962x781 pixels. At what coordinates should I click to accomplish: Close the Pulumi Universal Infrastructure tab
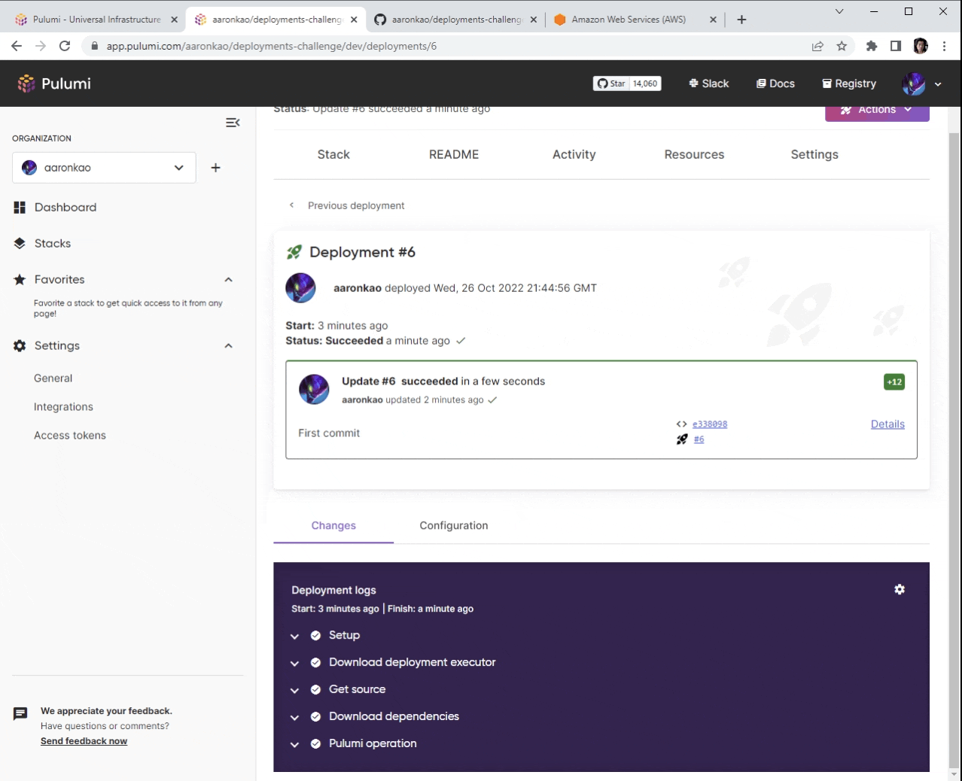coord(174,20)
